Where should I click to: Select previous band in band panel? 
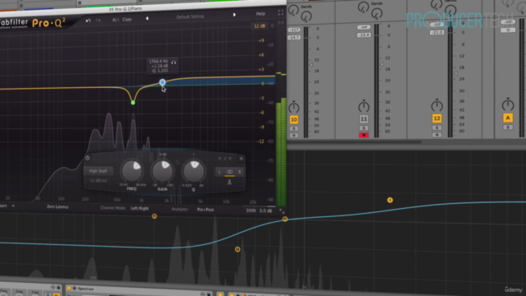[x=219, y=159]
